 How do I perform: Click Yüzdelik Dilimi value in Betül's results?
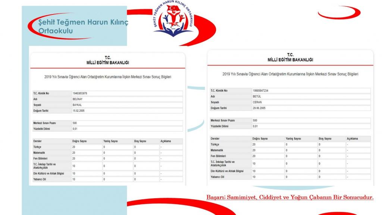311,126
